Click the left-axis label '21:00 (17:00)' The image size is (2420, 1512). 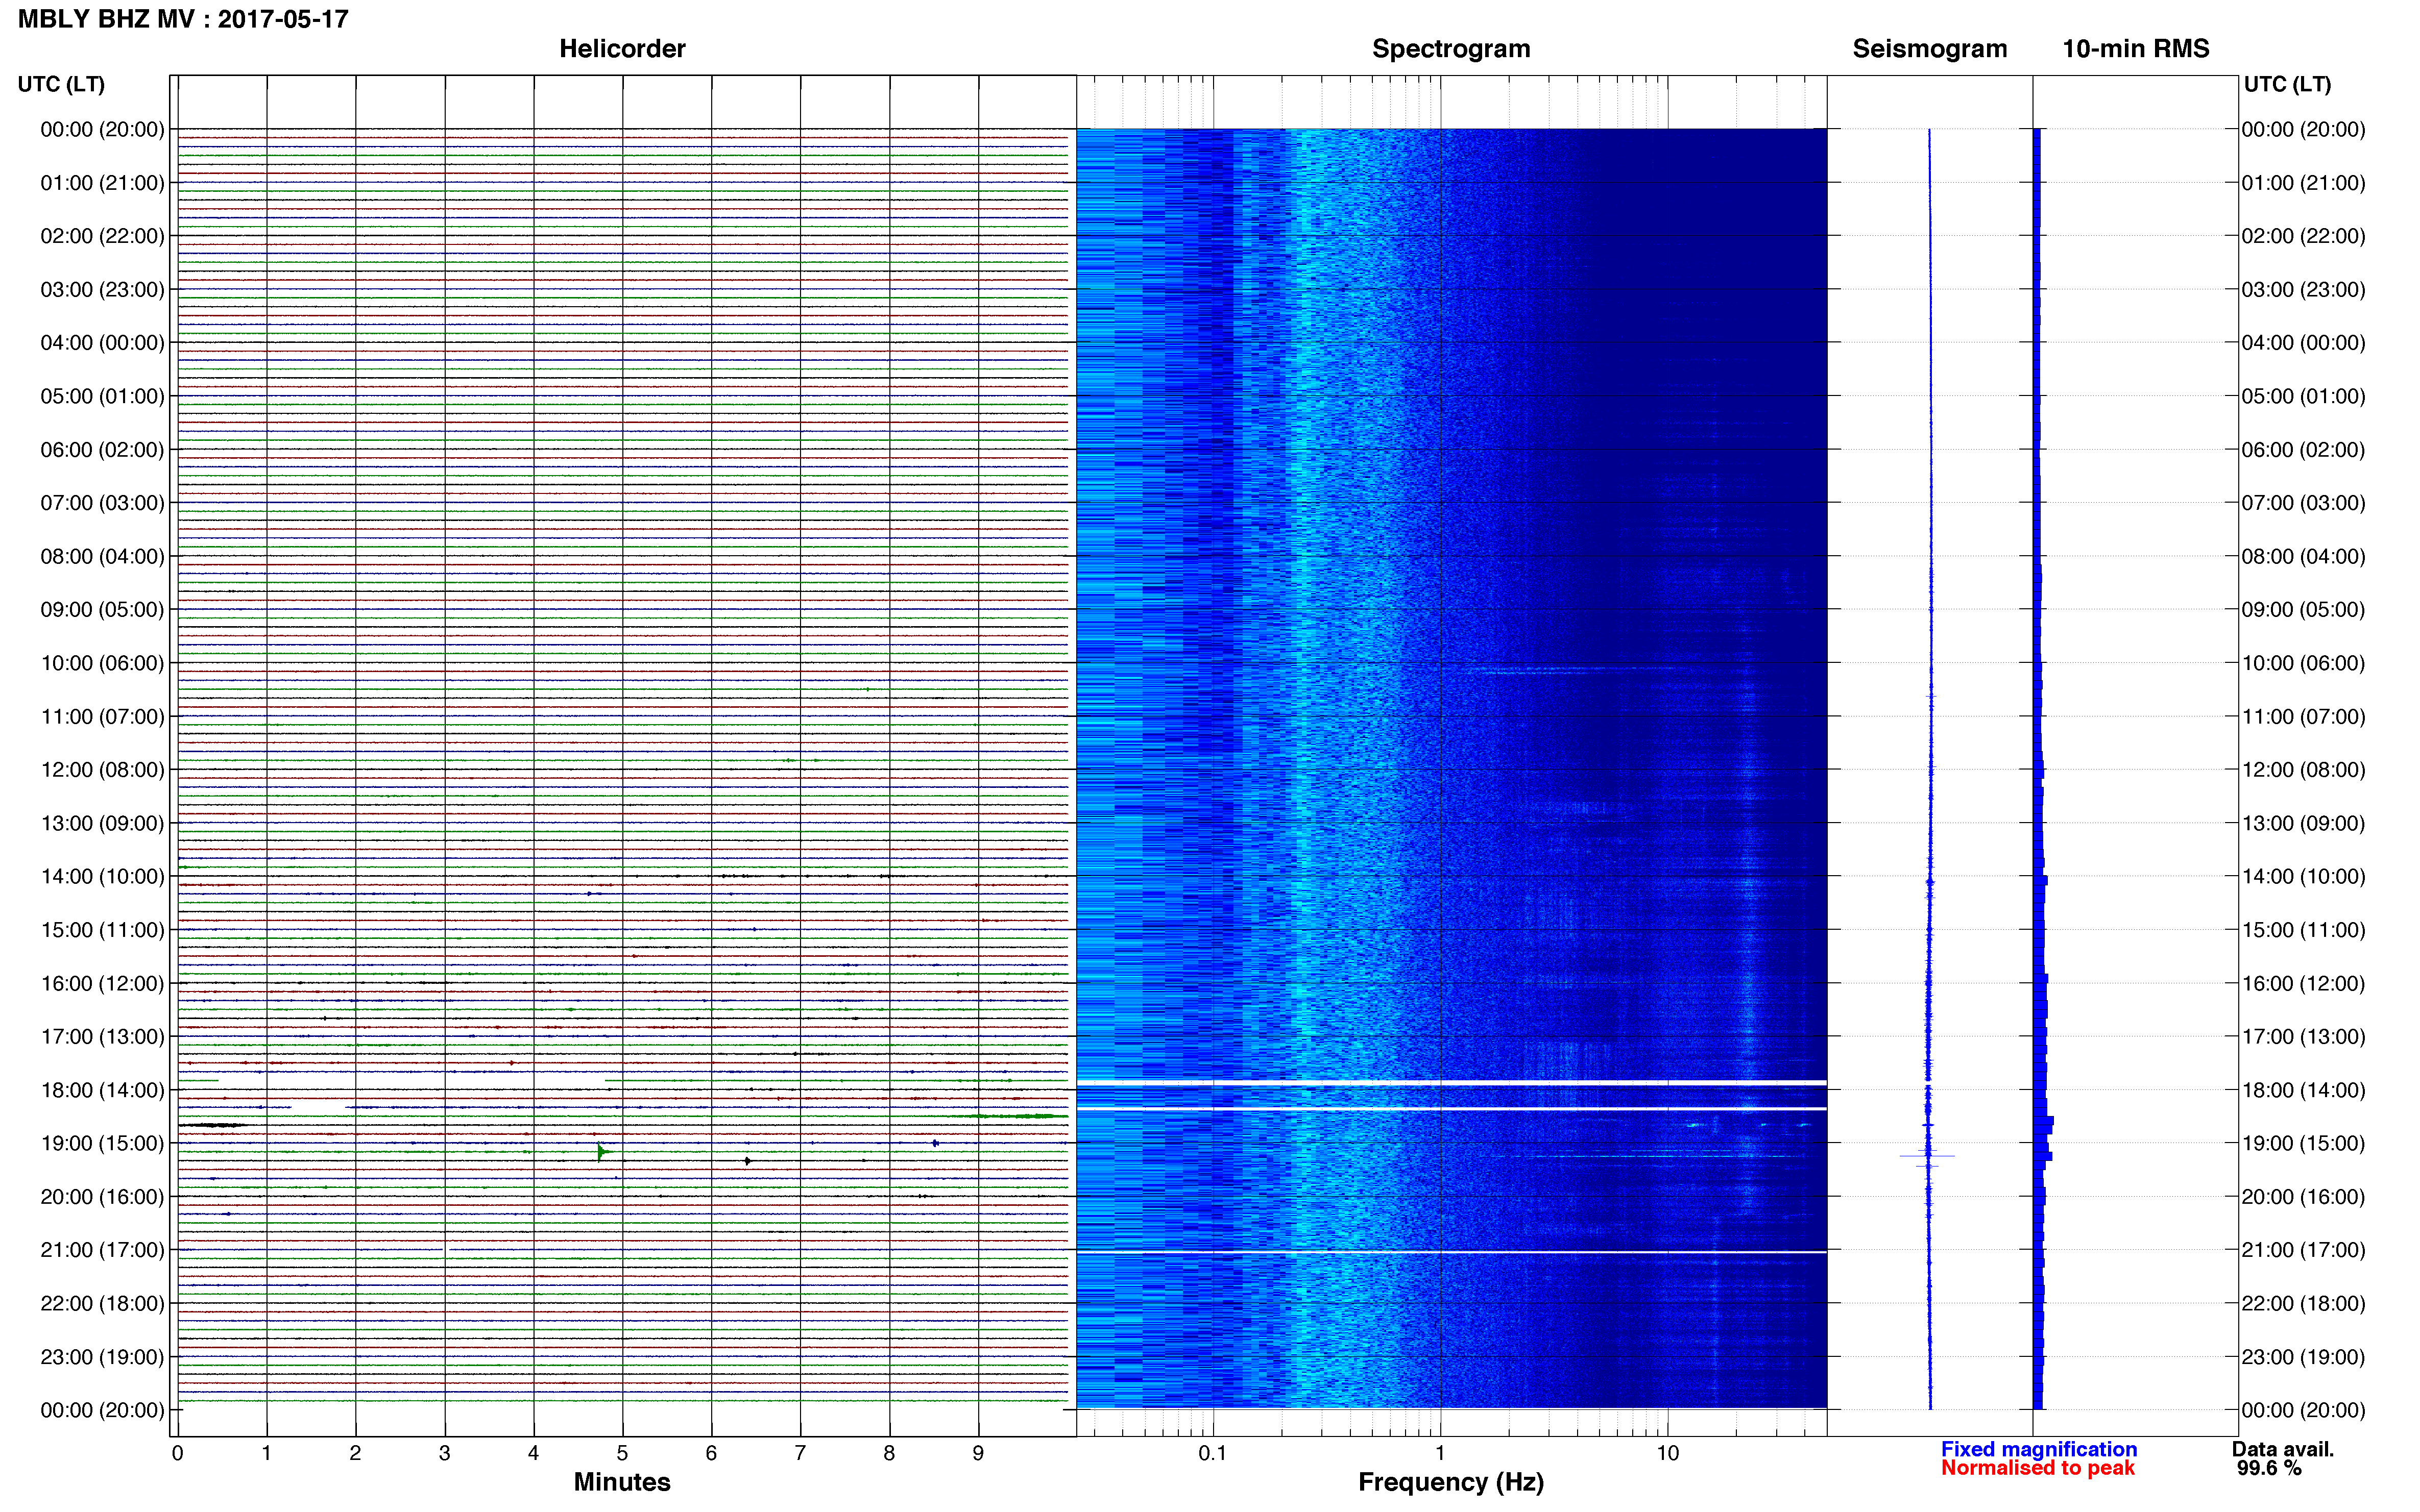pos(102,1250)
